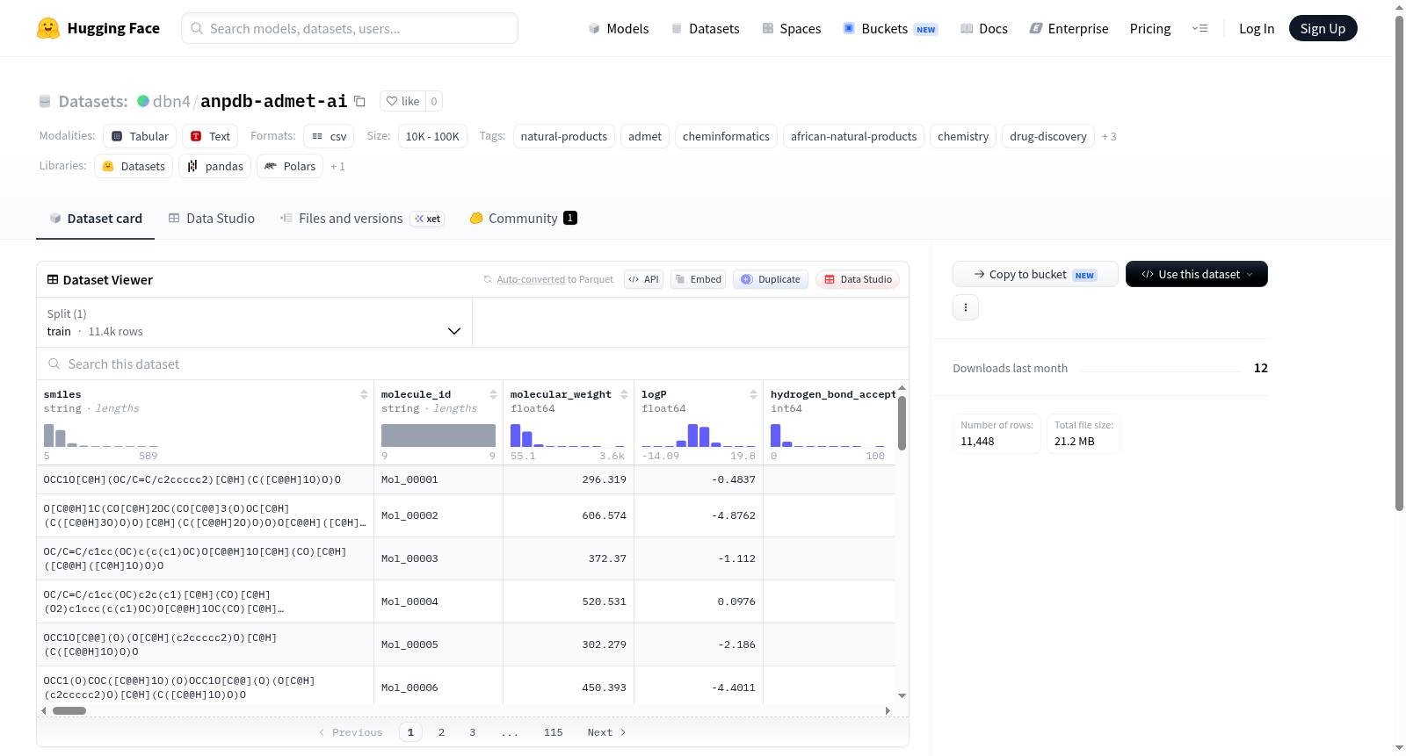
Task: Show the +1 additional libraries
Action: click(x=337, y=166)
